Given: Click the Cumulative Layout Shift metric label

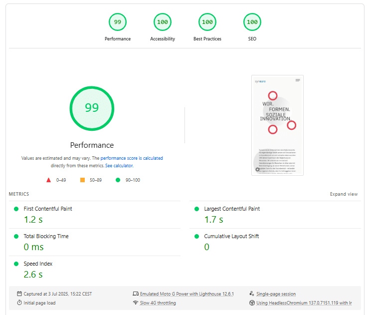Looking at the screenshot, I should click(231, 236).
